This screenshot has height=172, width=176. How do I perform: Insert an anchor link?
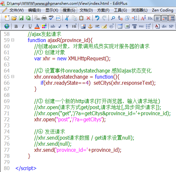(90, 26)
